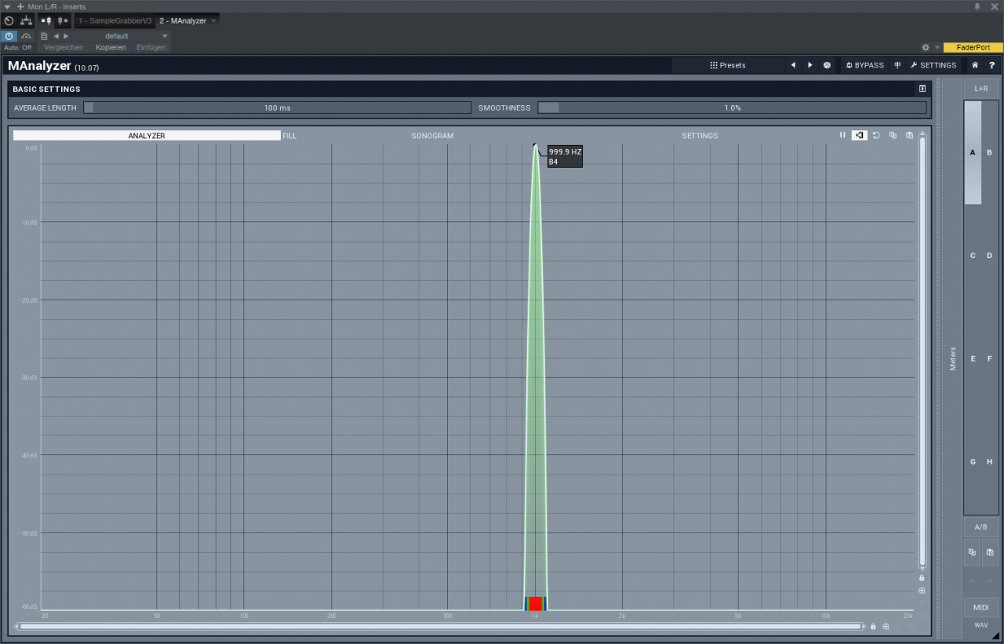The image size is (1004, 644).
Task: Open the gear options icon near FaderPort
Action: click(926, 47)
